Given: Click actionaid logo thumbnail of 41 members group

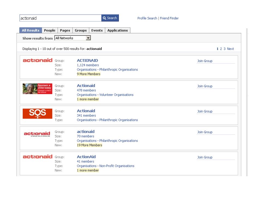Looking at the screenshot, I should (x=38, y=157).
